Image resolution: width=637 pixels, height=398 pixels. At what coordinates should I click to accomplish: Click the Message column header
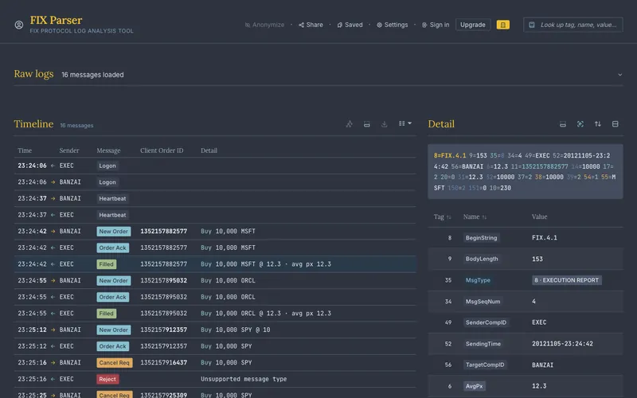point(108,150)
